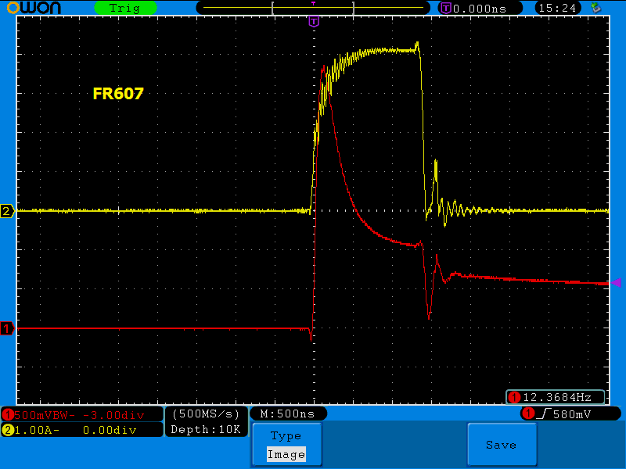Click the purple T icon beside 0.000ns

(446, 8)
